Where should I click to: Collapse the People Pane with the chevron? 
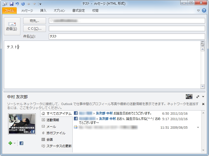tap(203, 96)
